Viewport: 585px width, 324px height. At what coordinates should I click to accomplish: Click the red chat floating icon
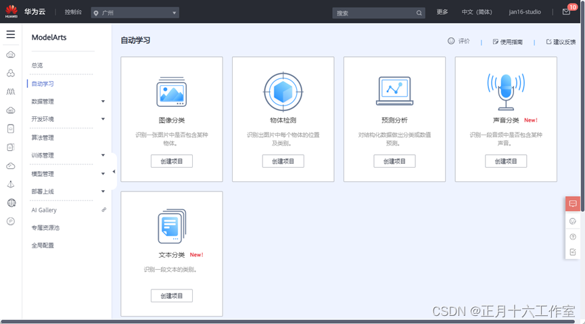[573, 204]
